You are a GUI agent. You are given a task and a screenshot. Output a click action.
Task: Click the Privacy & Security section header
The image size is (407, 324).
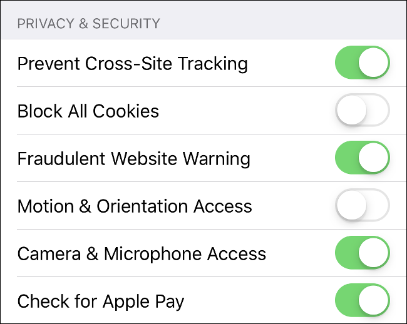(x=88, y=24)
